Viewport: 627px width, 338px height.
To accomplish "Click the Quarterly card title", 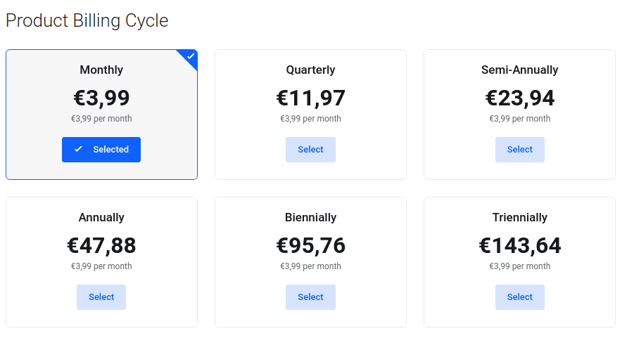I will coord(310,70).
